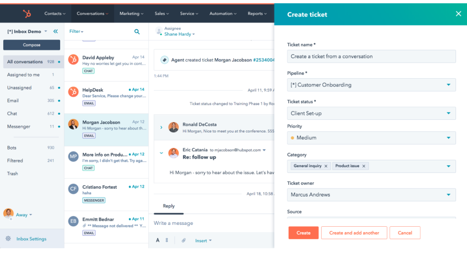Open the Sales menu
Viewport: 467px width, 254px height.
pos(162,14)
